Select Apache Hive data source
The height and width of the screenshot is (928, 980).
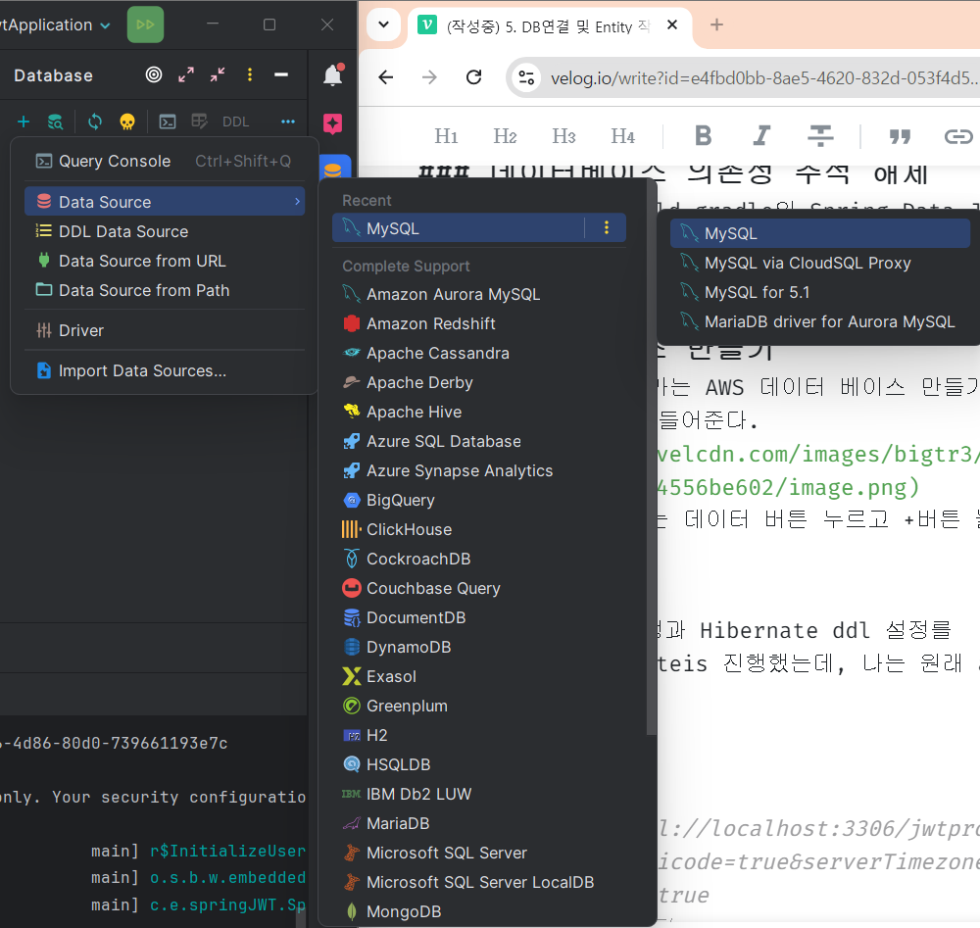click(x=479, y=412)
